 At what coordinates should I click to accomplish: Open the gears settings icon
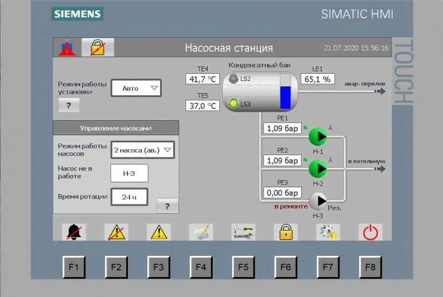tap(328, 232)
